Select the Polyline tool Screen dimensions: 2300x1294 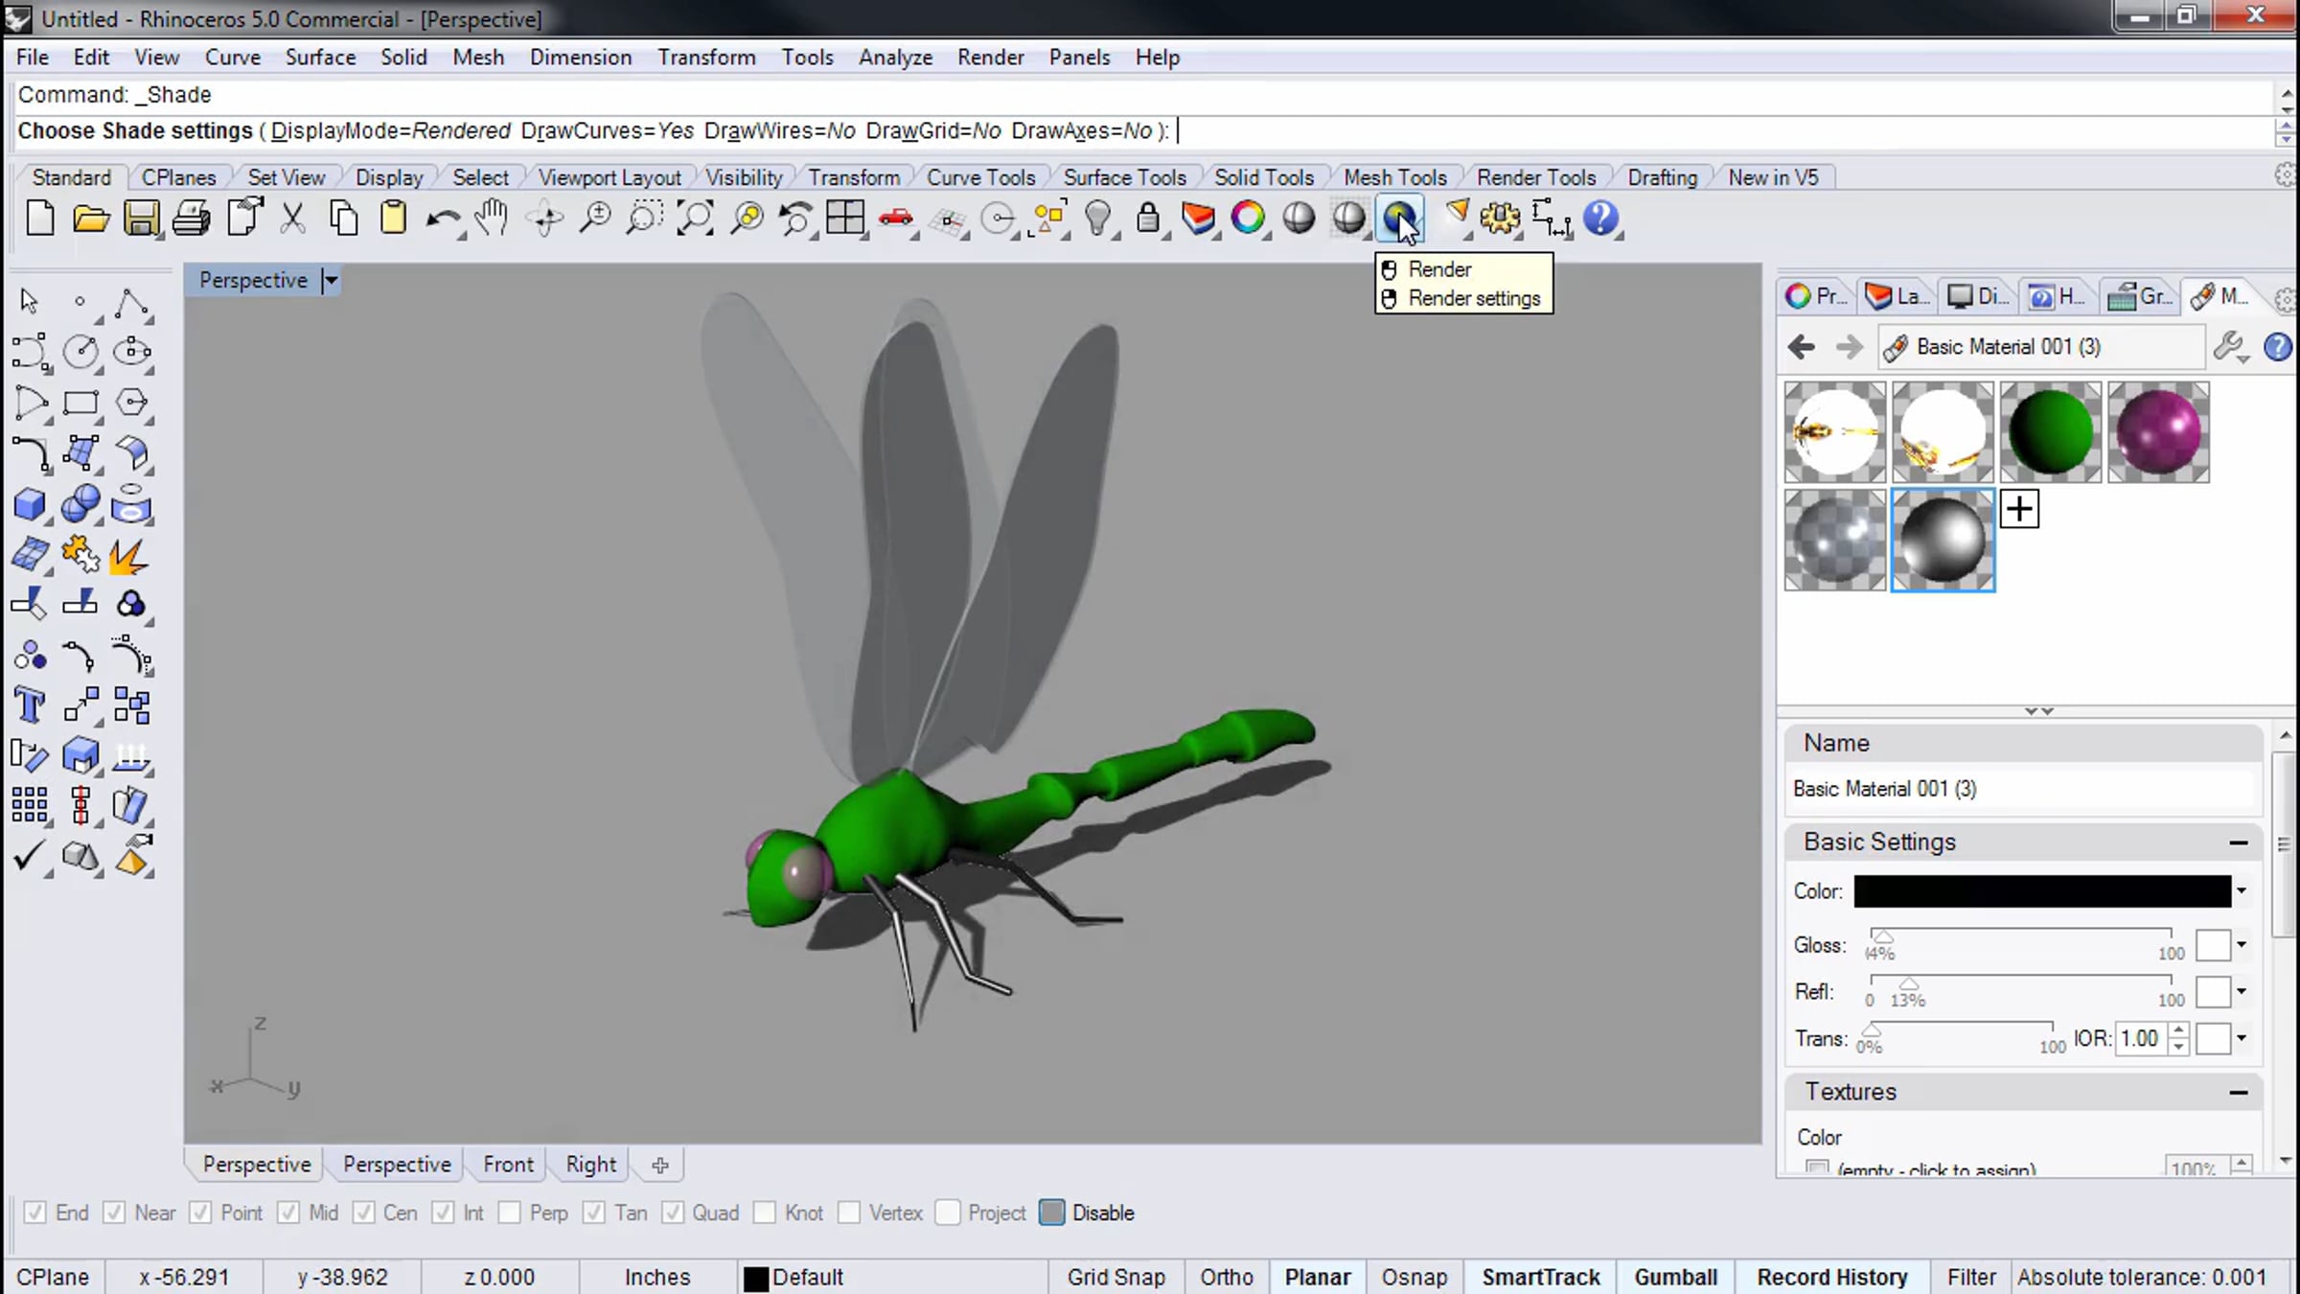click(x=131, y=302)
